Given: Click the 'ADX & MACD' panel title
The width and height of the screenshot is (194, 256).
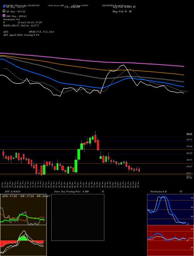Looking at the screenshot, I should 12,192.
